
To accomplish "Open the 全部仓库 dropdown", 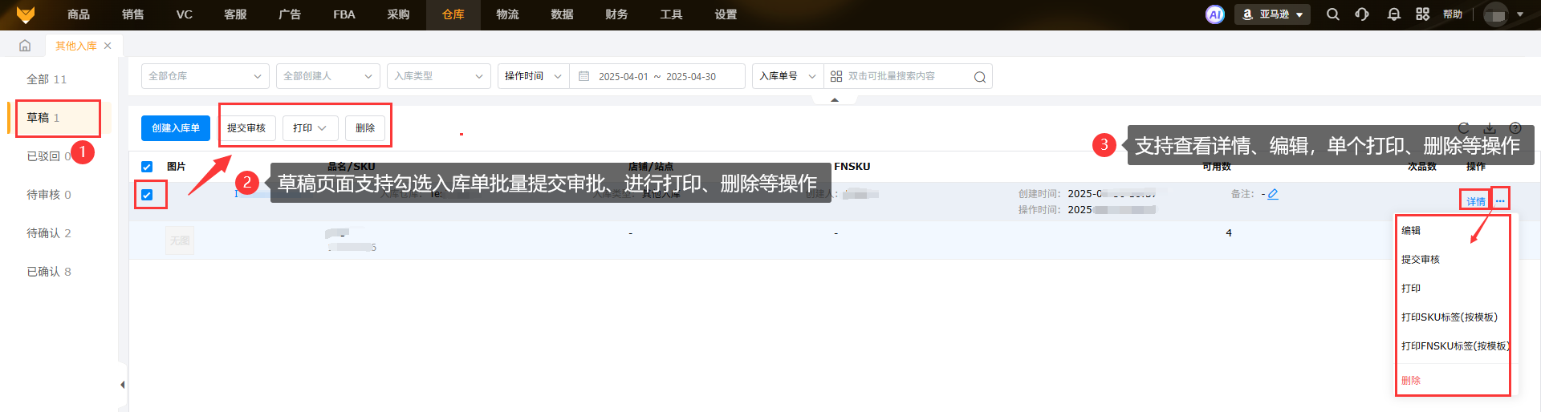I will (205, 76).
